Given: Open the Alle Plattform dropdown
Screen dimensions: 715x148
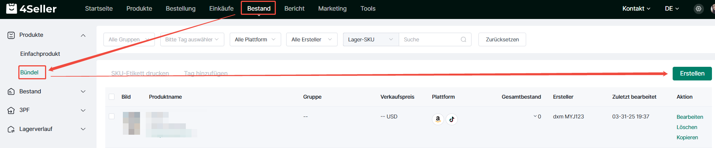Looking at the screenshot, I should pyautogui.click(x=255, y=39).
